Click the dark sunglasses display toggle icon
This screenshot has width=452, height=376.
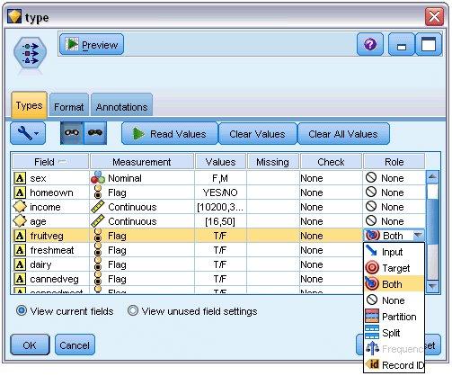pyautogui.click(x=95, y=133)
